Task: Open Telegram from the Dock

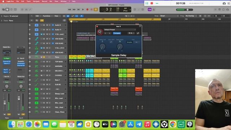Action: pyautogui.click(x=139, y=124)
